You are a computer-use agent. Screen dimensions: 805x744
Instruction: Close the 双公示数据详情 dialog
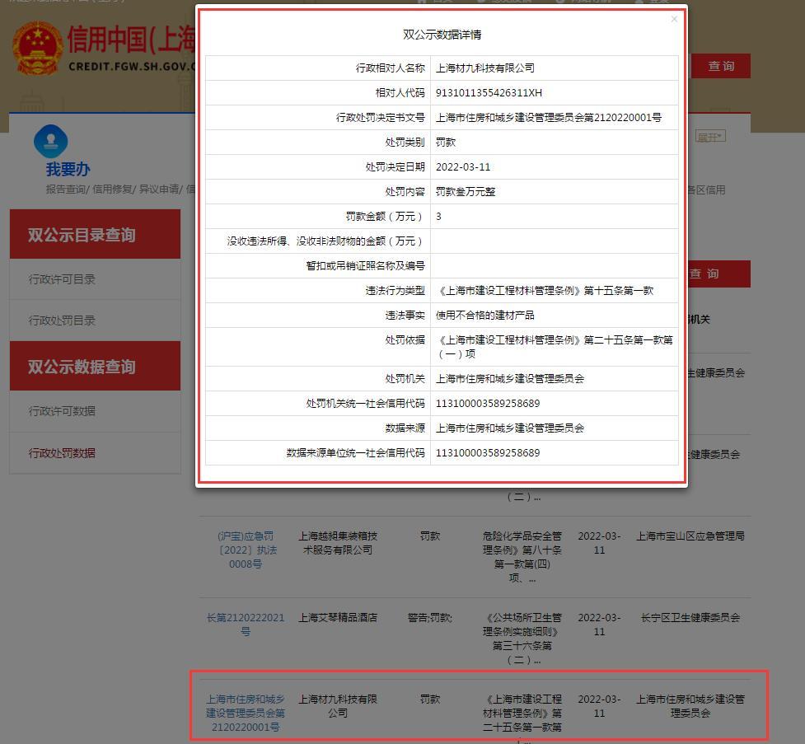(x=674, y=19)
